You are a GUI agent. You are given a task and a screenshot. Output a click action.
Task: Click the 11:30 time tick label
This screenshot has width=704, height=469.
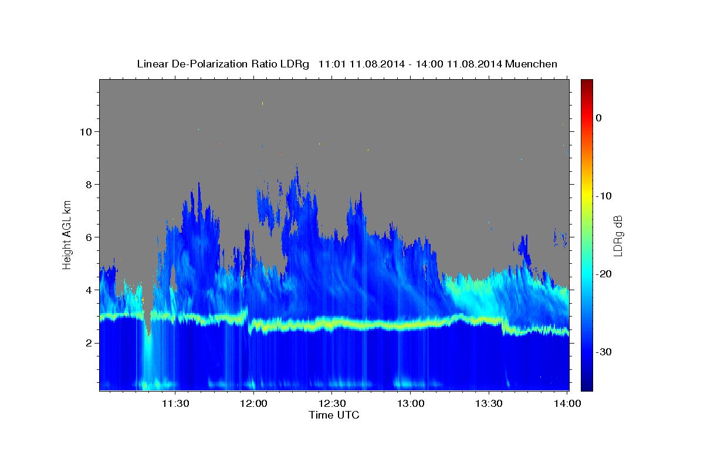click(175, 403)
